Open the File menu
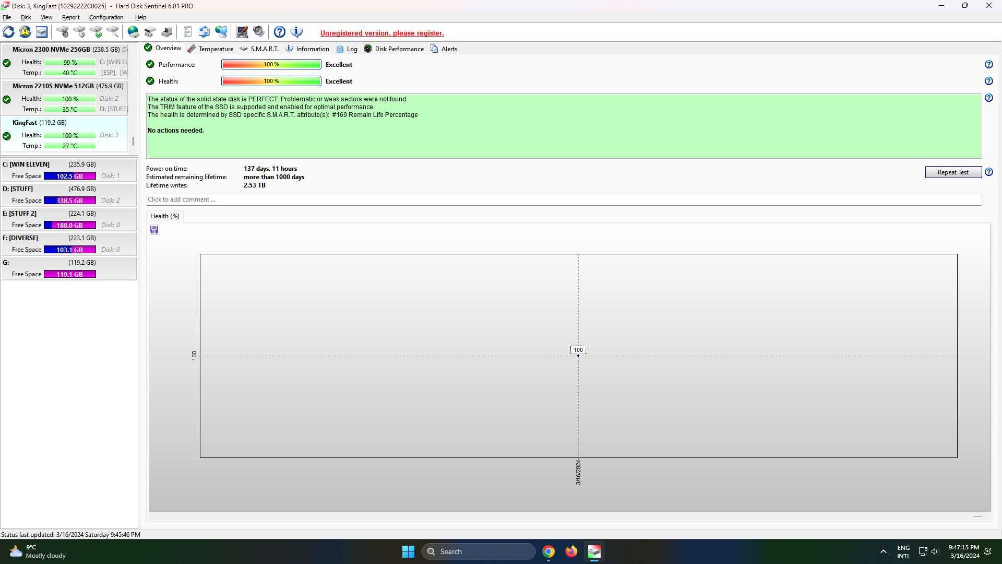 [x=7, y=17]
